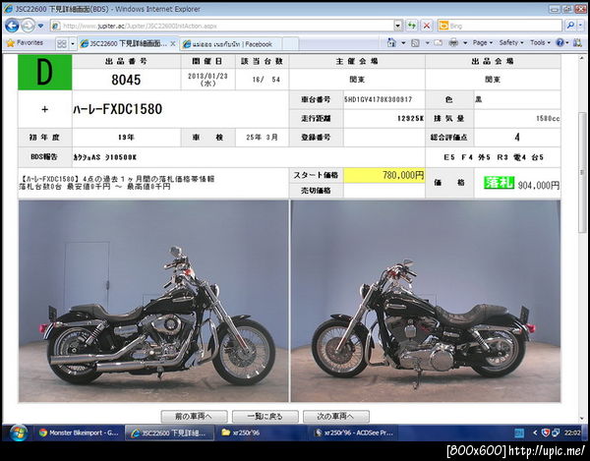
Task: Click the Read Mail icon
Action: (x=438, y=43)
